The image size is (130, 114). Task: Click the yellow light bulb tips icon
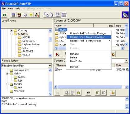pyautogui.click(x=31, y=15)
